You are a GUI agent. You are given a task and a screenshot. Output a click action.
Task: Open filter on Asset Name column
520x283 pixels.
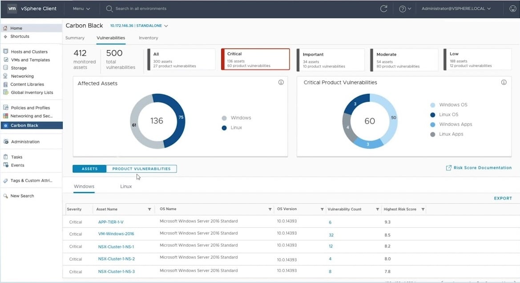click(149, 209)
